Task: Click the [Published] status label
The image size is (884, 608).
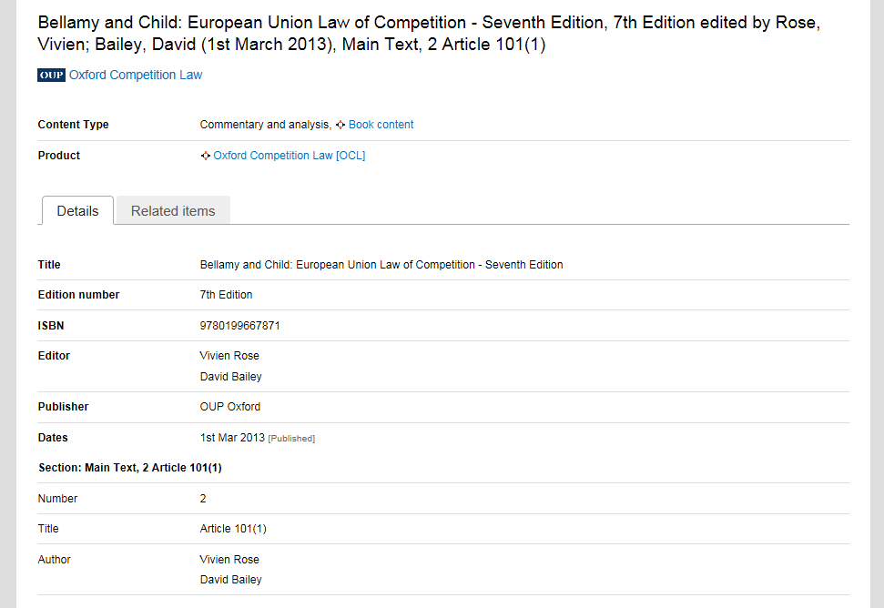Action: pyautogui.click(x=291, y=439)
